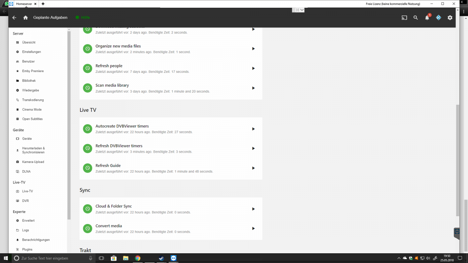The image size is (468, 263).
Task: Click clock icon of Autocreate DVBViewer timers
Action: [88, 129]
